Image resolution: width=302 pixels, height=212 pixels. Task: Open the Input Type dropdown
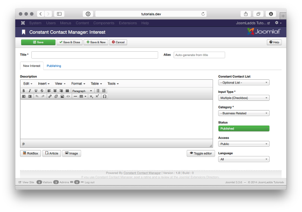pyautogui.click(x=244, y=98)
